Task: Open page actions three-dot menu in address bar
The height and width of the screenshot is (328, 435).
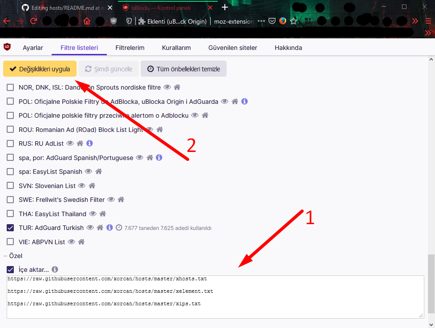Action: point(261,21)
